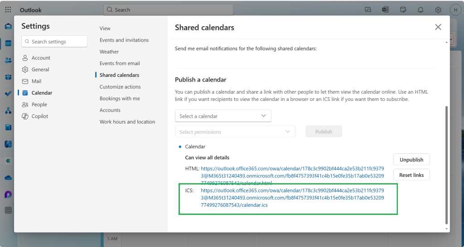Go to Customize actions
Image resolution: width=464 pixels, height=247 pixels.
click(x=120, y=87)
